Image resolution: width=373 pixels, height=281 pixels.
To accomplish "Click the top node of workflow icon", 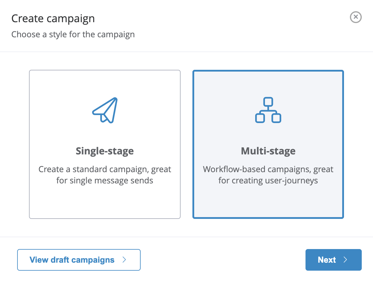I will click(268, 102).
